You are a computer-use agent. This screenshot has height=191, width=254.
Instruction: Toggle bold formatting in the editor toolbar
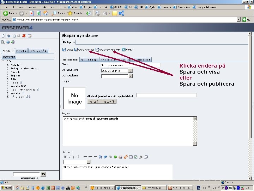pyautogui.click(x=65, y=157)
